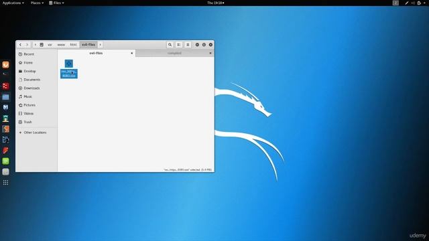429x241 pixels.
Task: Maximize the Files window
Action: (204, 45)
